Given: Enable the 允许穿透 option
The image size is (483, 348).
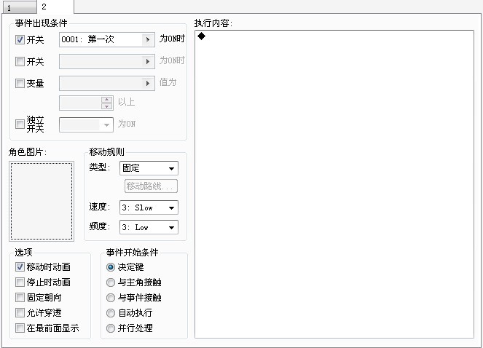Looking at the screenshot, I should point(20,313).
